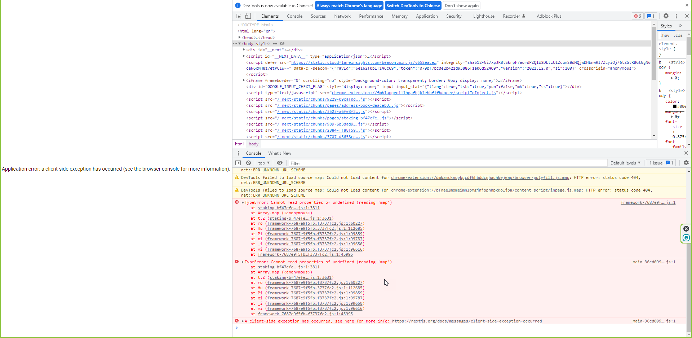
Task: Activate the inspect element picker icon
Action: [x=238, y=16]
